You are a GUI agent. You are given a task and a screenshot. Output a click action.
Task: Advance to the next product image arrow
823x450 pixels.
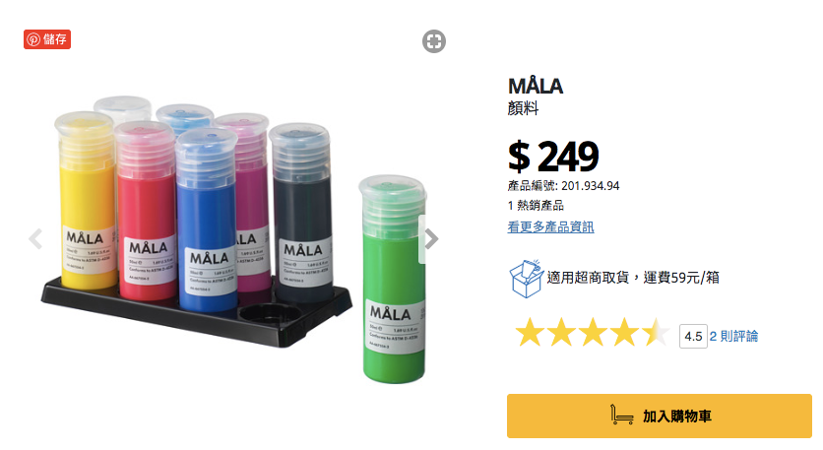coord(431,239)
